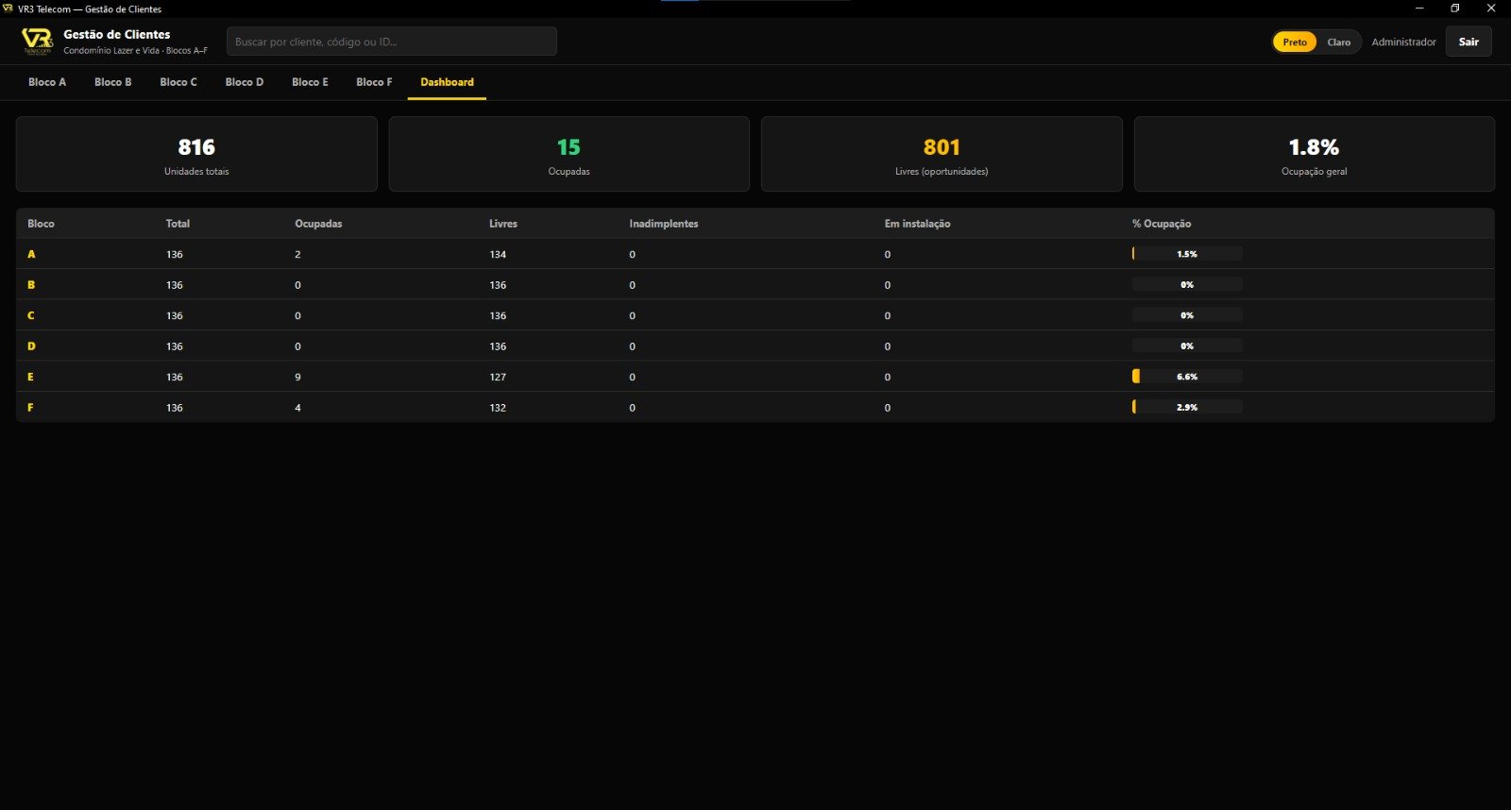Click the Livres column header

click(503, 224)
